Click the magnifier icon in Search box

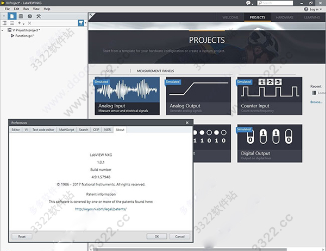point(260,3)
